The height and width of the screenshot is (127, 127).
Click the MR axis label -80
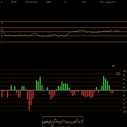click(x=124, y=108)
